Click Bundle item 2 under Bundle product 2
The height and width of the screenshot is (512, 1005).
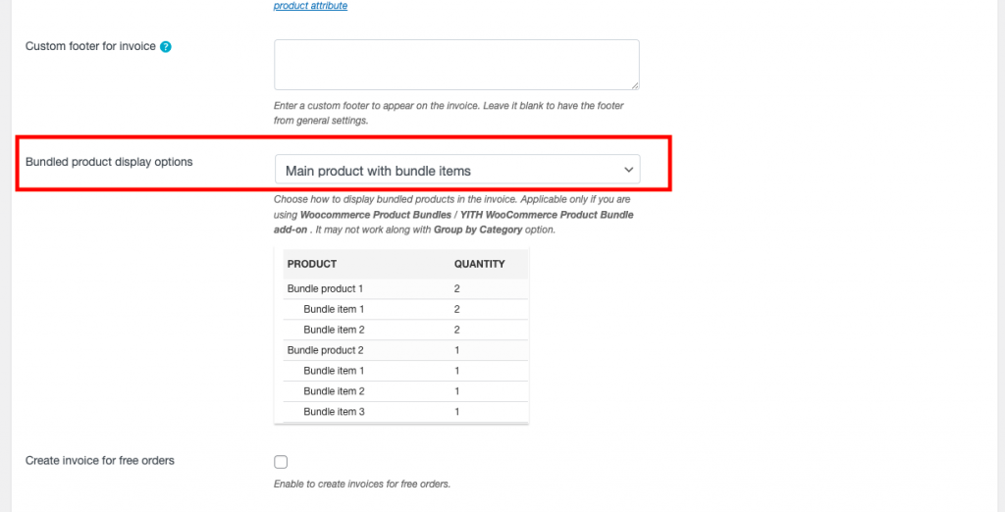[334, 391]
